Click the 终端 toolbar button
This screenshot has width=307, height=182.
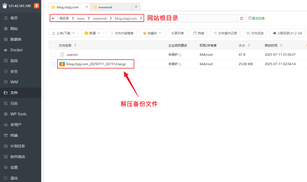[199, 33]
